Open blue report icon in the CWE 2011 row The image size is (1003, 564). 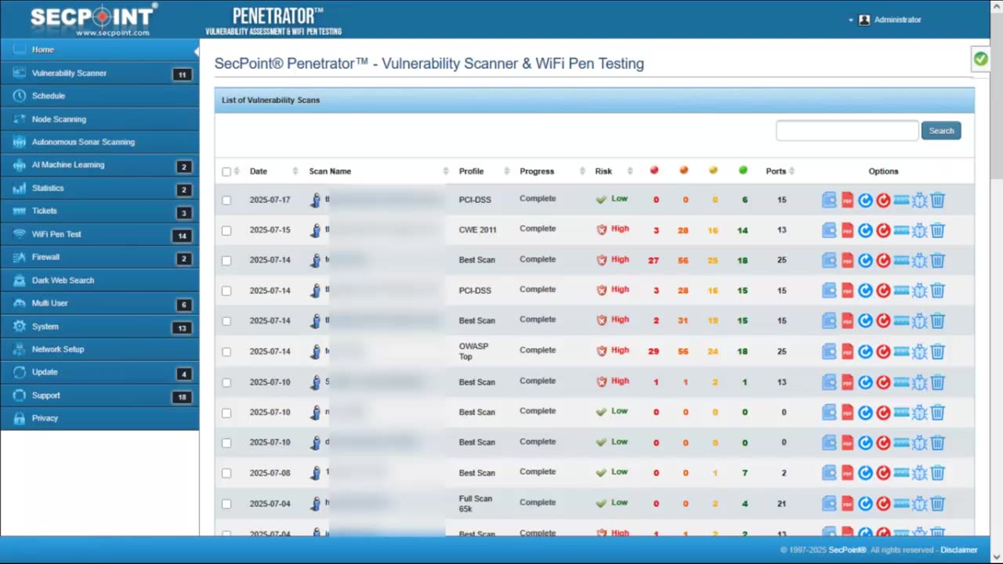[x=829, y=230]
